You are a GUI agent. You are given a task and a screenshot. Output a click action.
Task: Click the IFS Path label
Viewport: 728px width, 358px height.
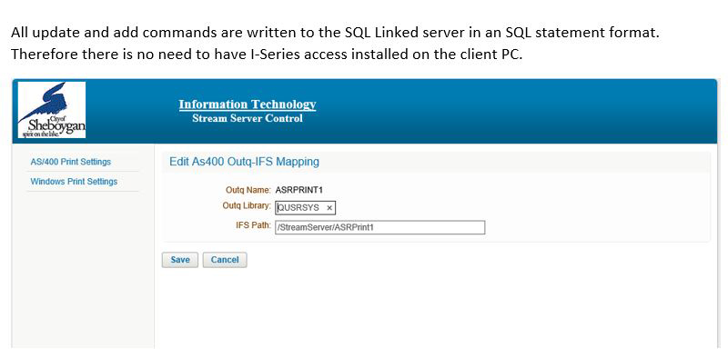click(x=253, y=225)
